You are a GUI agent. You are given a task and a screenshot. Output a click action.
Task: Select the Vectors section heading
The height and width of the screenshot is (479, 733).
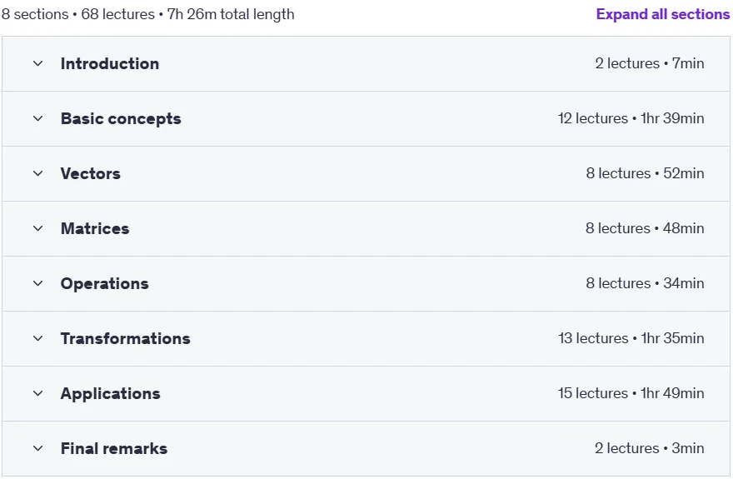91,173
